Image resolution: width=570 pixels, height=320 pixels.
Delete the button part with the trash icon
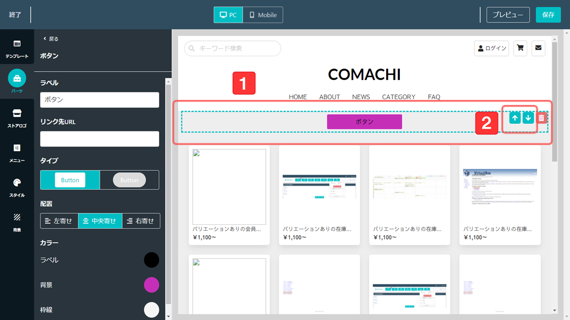point(541,118)
